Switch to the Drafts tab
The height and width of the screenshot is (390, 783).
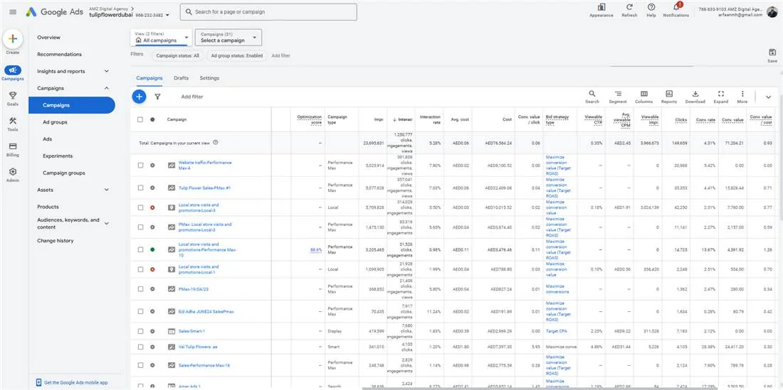pyautogui.click(x=182, y=78)
